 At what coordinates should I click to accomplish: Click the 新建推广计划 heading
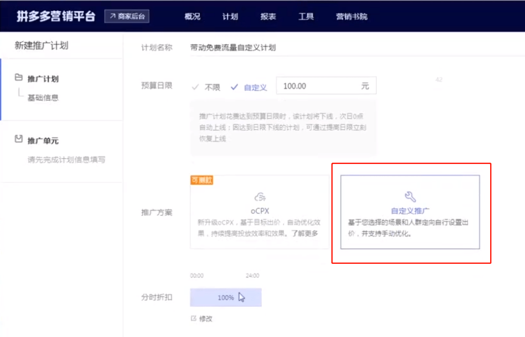41,46
